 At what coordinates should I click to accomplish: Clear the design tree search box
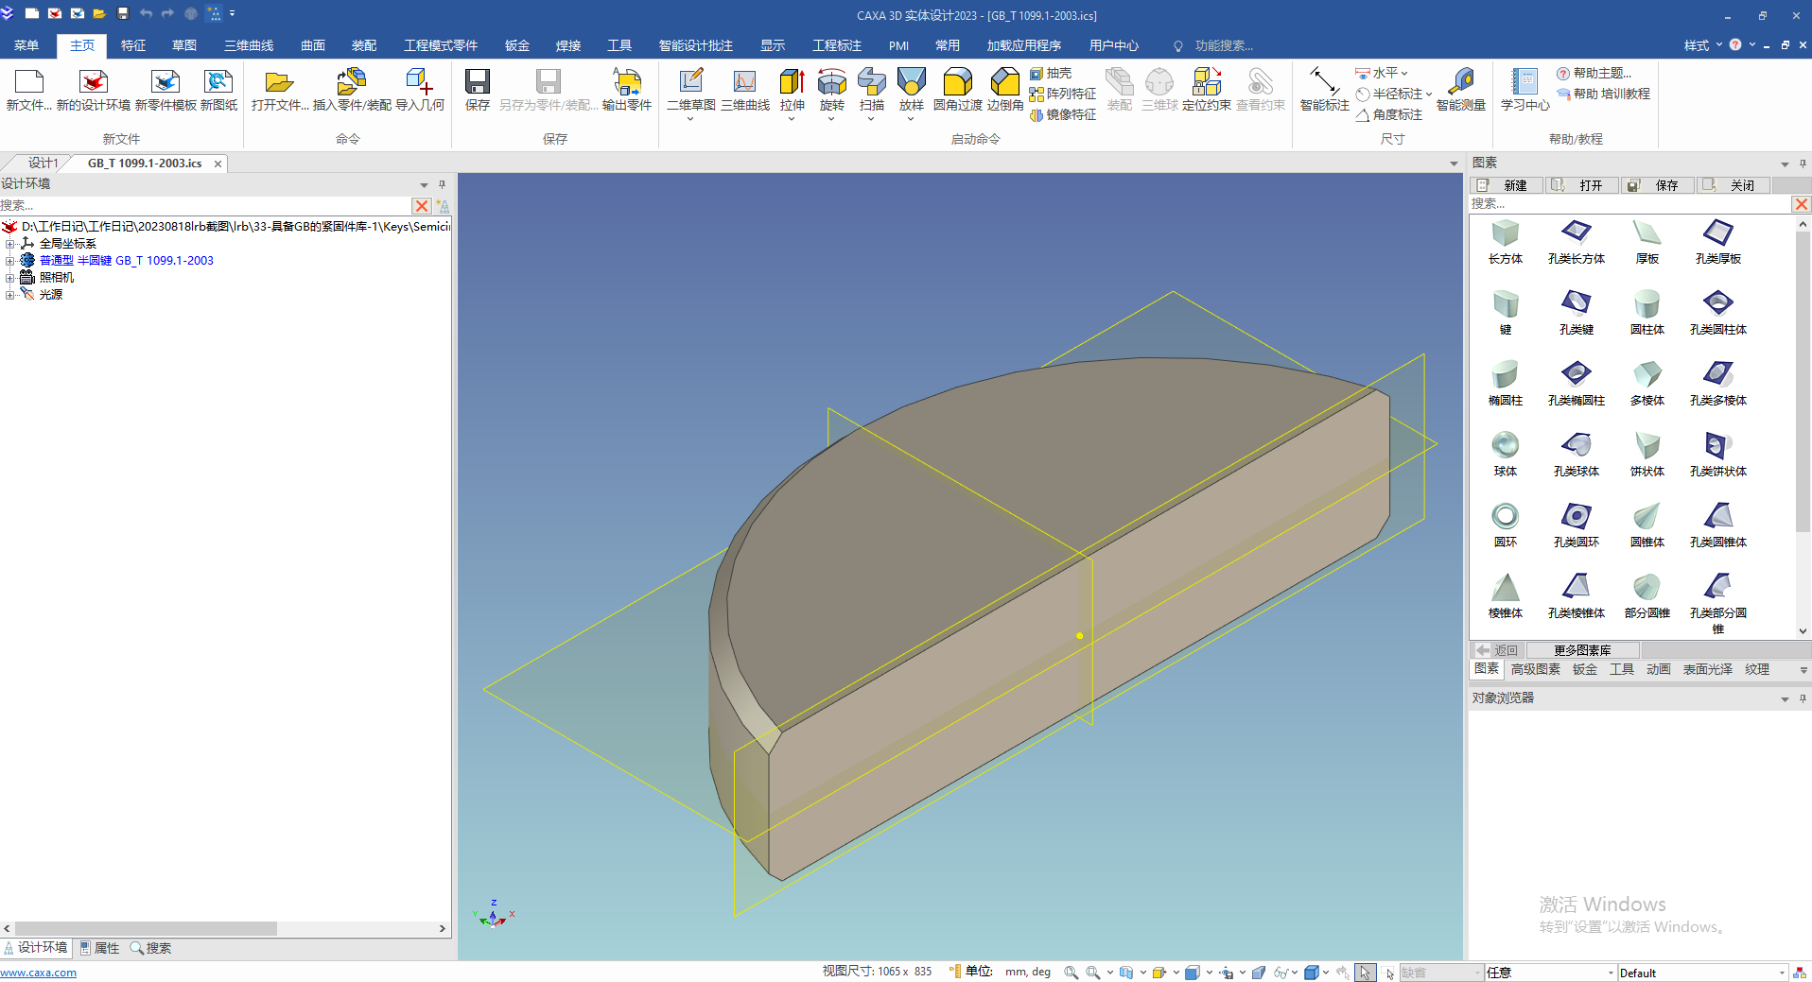[422, 206]
